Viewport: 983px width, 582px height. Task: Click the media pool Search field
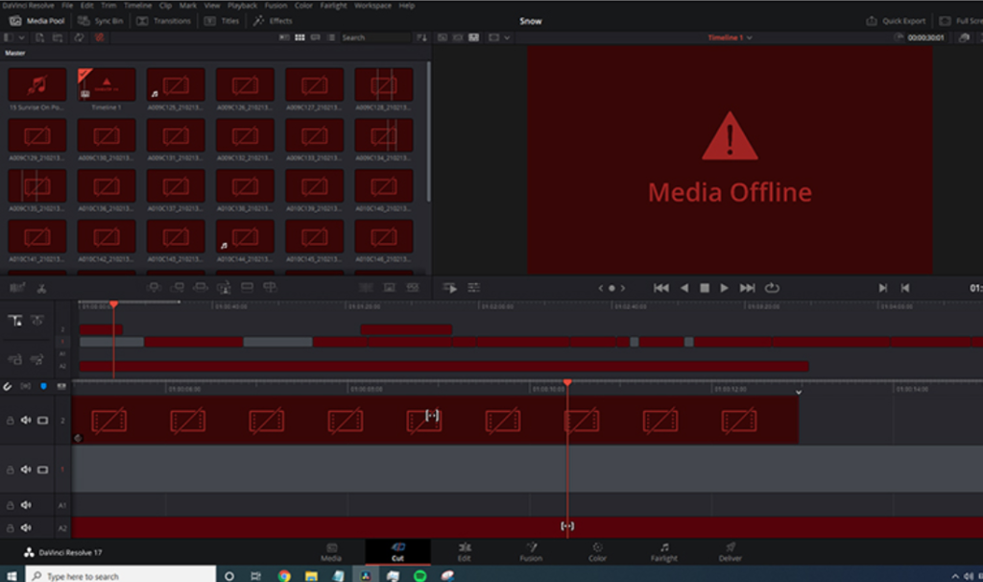pos(375,37)
